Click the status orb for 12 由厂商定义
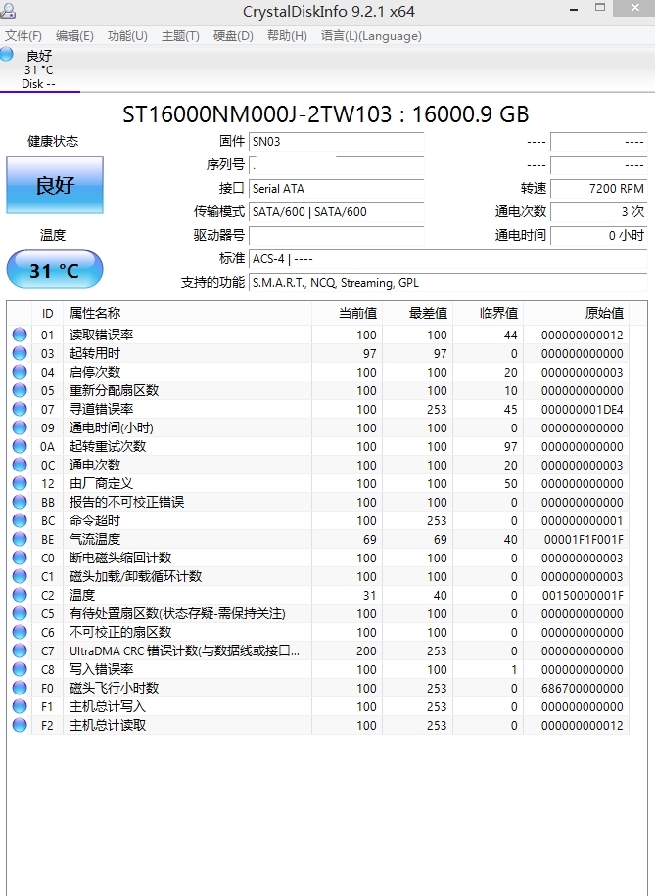Screen dimensions: 655x896 pyautogui.click(x=20, y=483)
